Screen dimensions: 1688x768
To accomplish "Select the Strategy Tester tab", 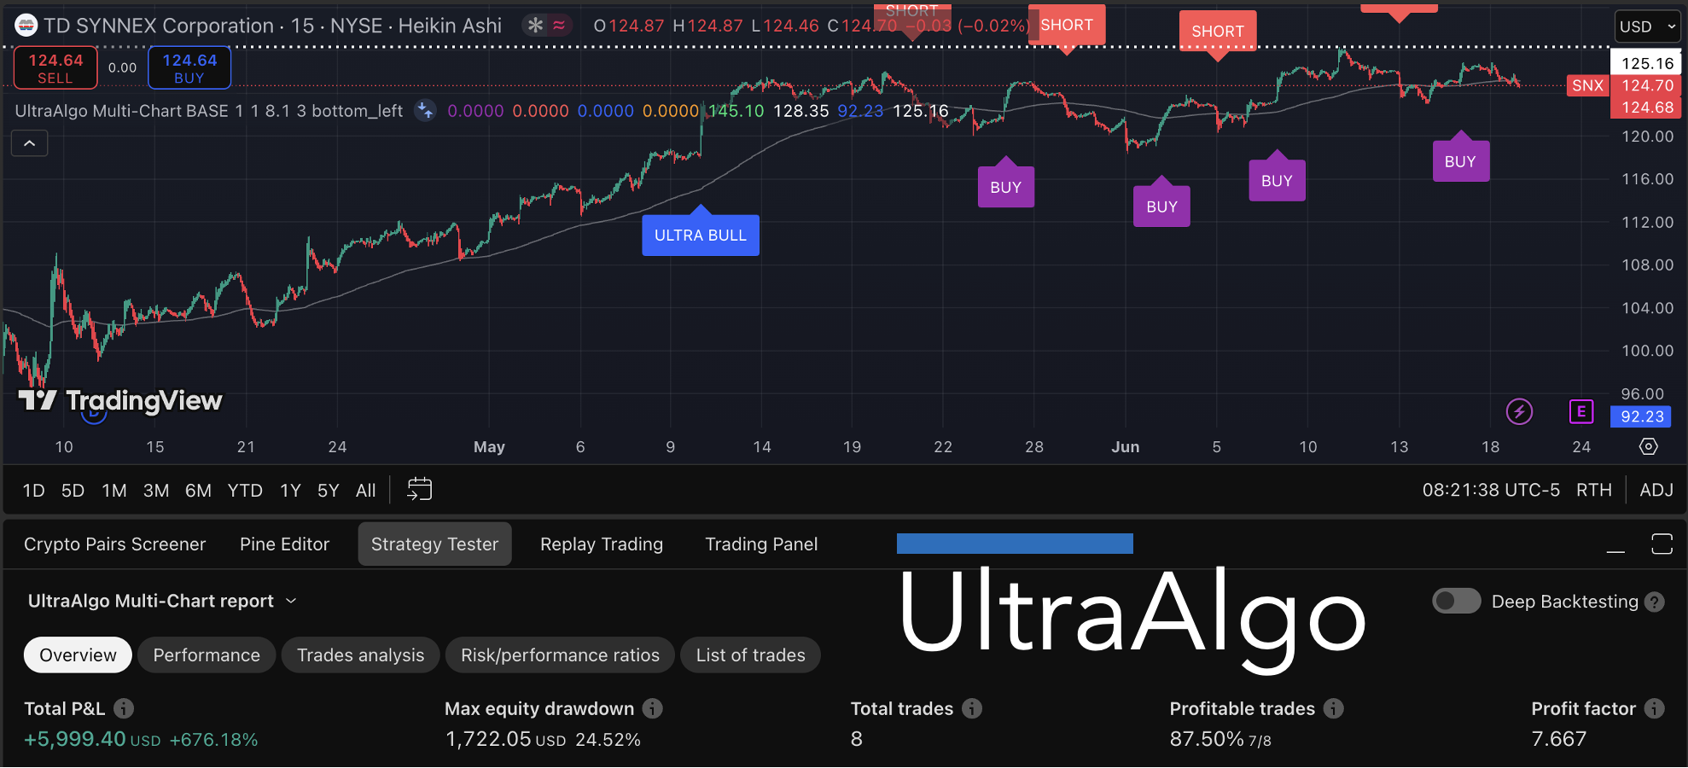I will coord(435,544).
